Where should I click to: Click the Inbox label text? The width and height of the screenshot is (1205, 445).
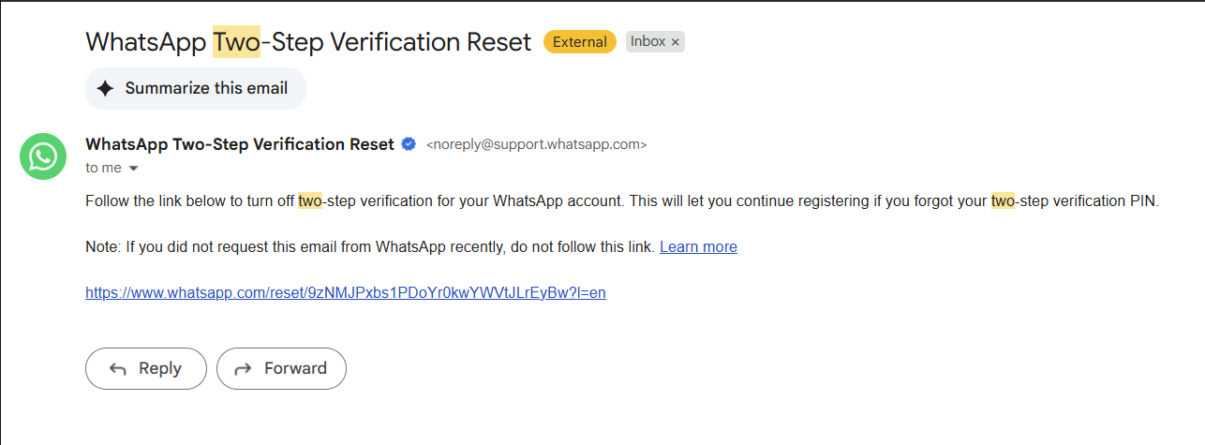(647, 41)
